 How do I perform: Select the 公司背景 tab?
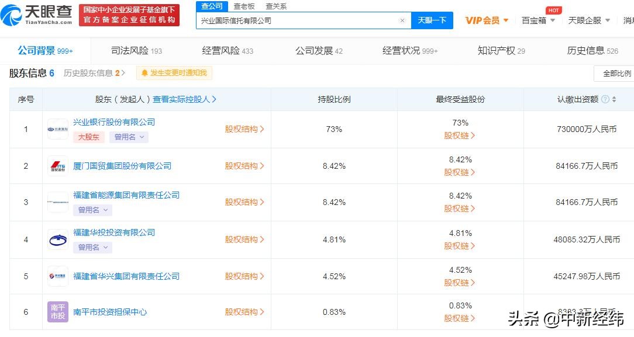(45, 51)
